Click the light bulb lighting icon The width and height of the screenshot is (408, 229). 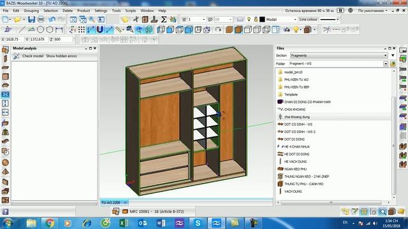(x=296, y=30)
